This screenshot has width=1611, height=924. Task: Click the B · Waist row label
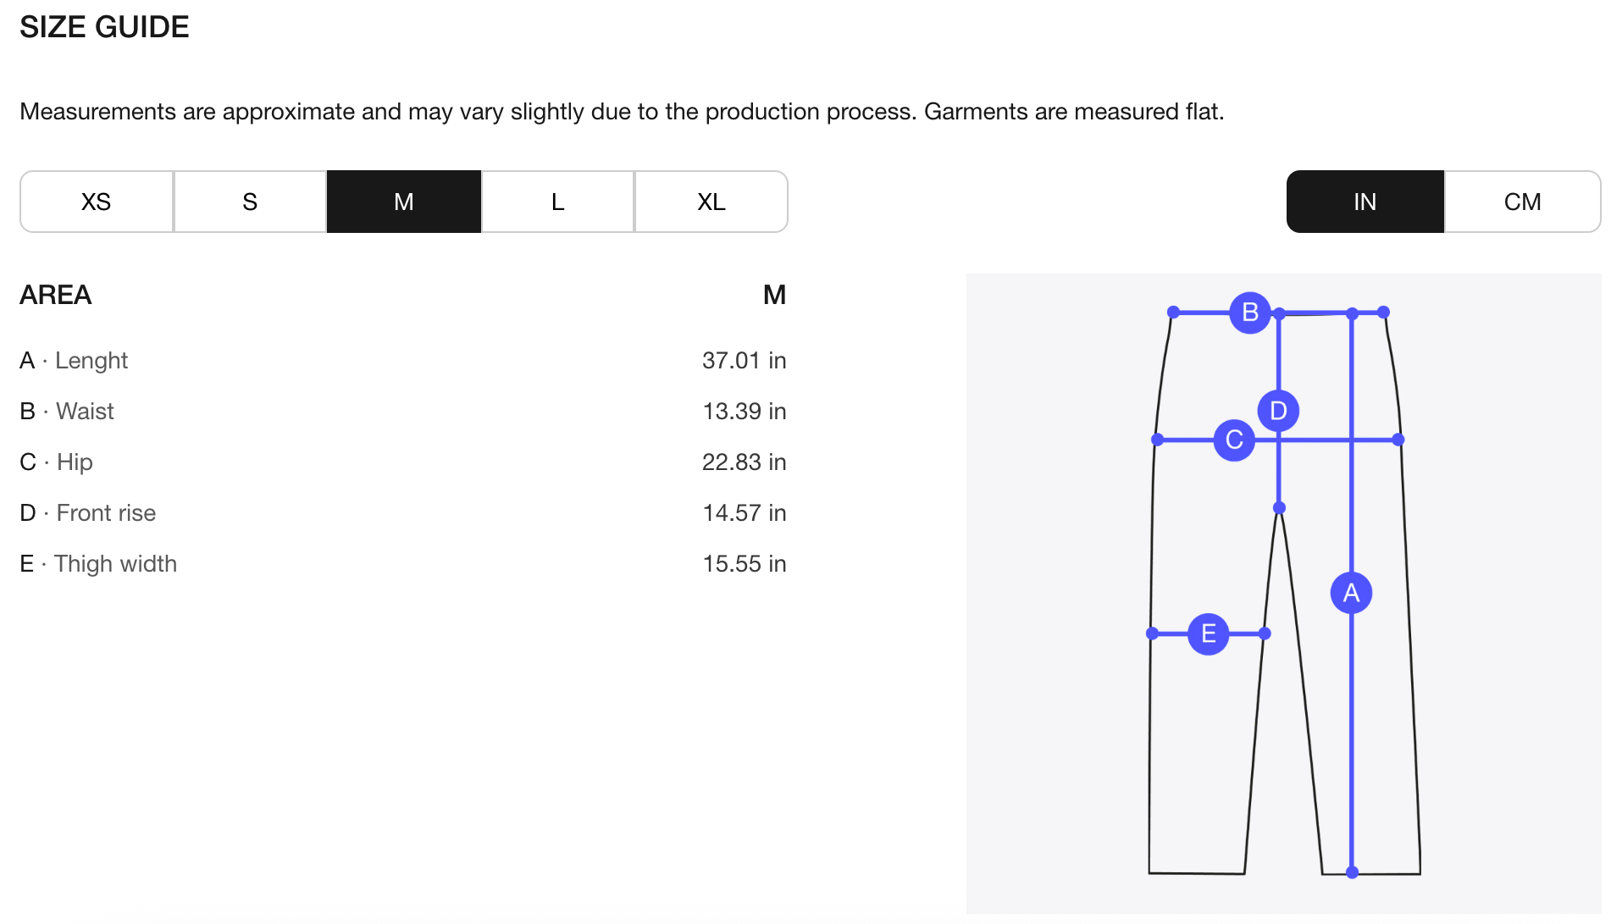tap(67, 412)
